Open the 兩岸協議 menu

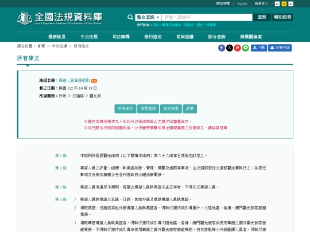185,37
